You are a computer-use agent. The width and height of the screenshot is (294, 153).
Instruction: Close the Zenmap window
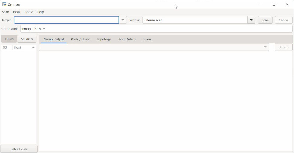click(x=287, y=4)
